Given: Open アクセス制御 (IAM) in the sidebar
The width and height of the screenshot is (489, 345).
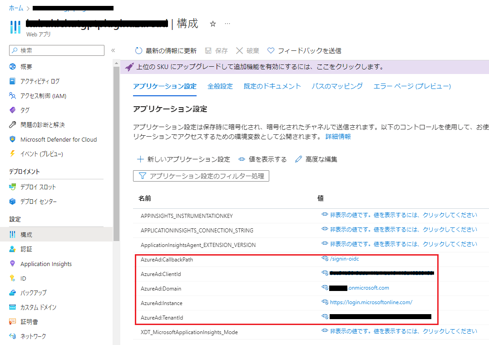Looking at the screenshot, I should coord(43,96).
